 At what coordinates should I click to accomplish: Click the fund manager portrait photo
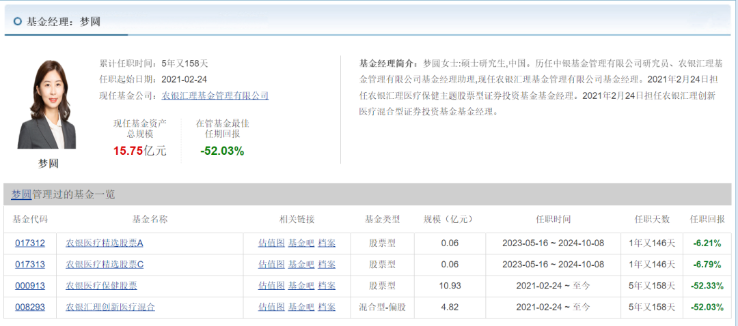click(46, 104)
